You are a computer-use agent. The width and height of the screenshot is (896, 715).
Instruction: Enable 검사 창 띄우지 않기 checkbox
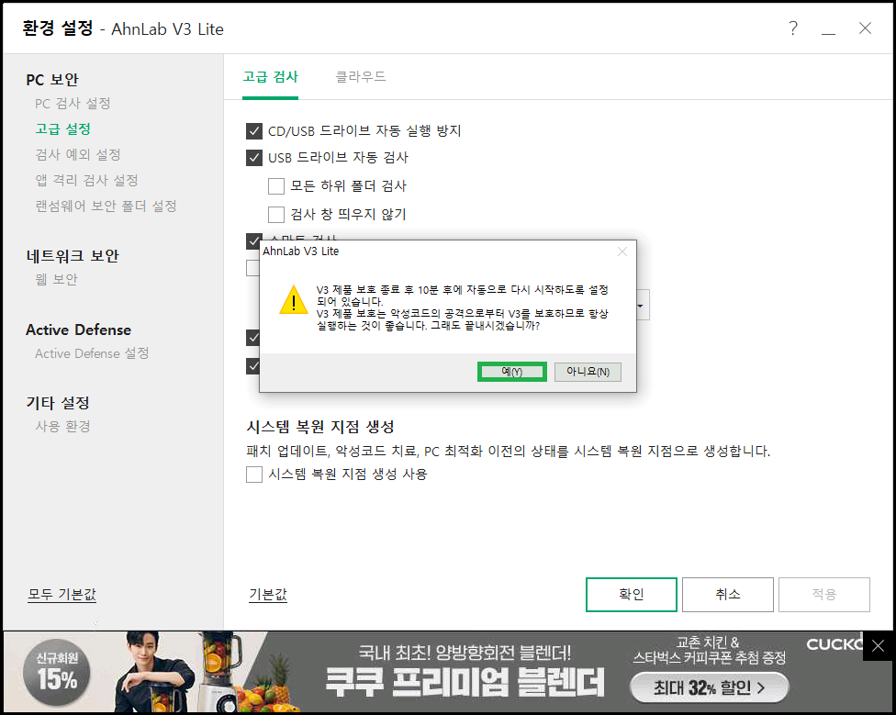coord(276,214)
